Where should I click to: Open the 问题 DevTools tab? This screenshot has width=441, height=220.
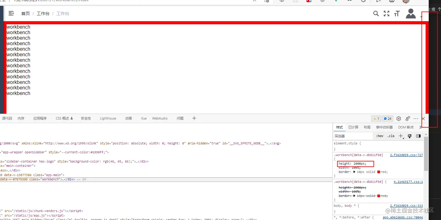180,118
